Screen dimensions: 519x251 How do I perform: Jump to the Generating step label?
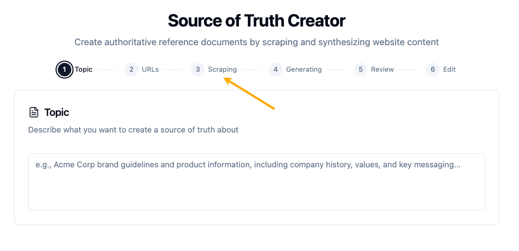tap(304, 70)
